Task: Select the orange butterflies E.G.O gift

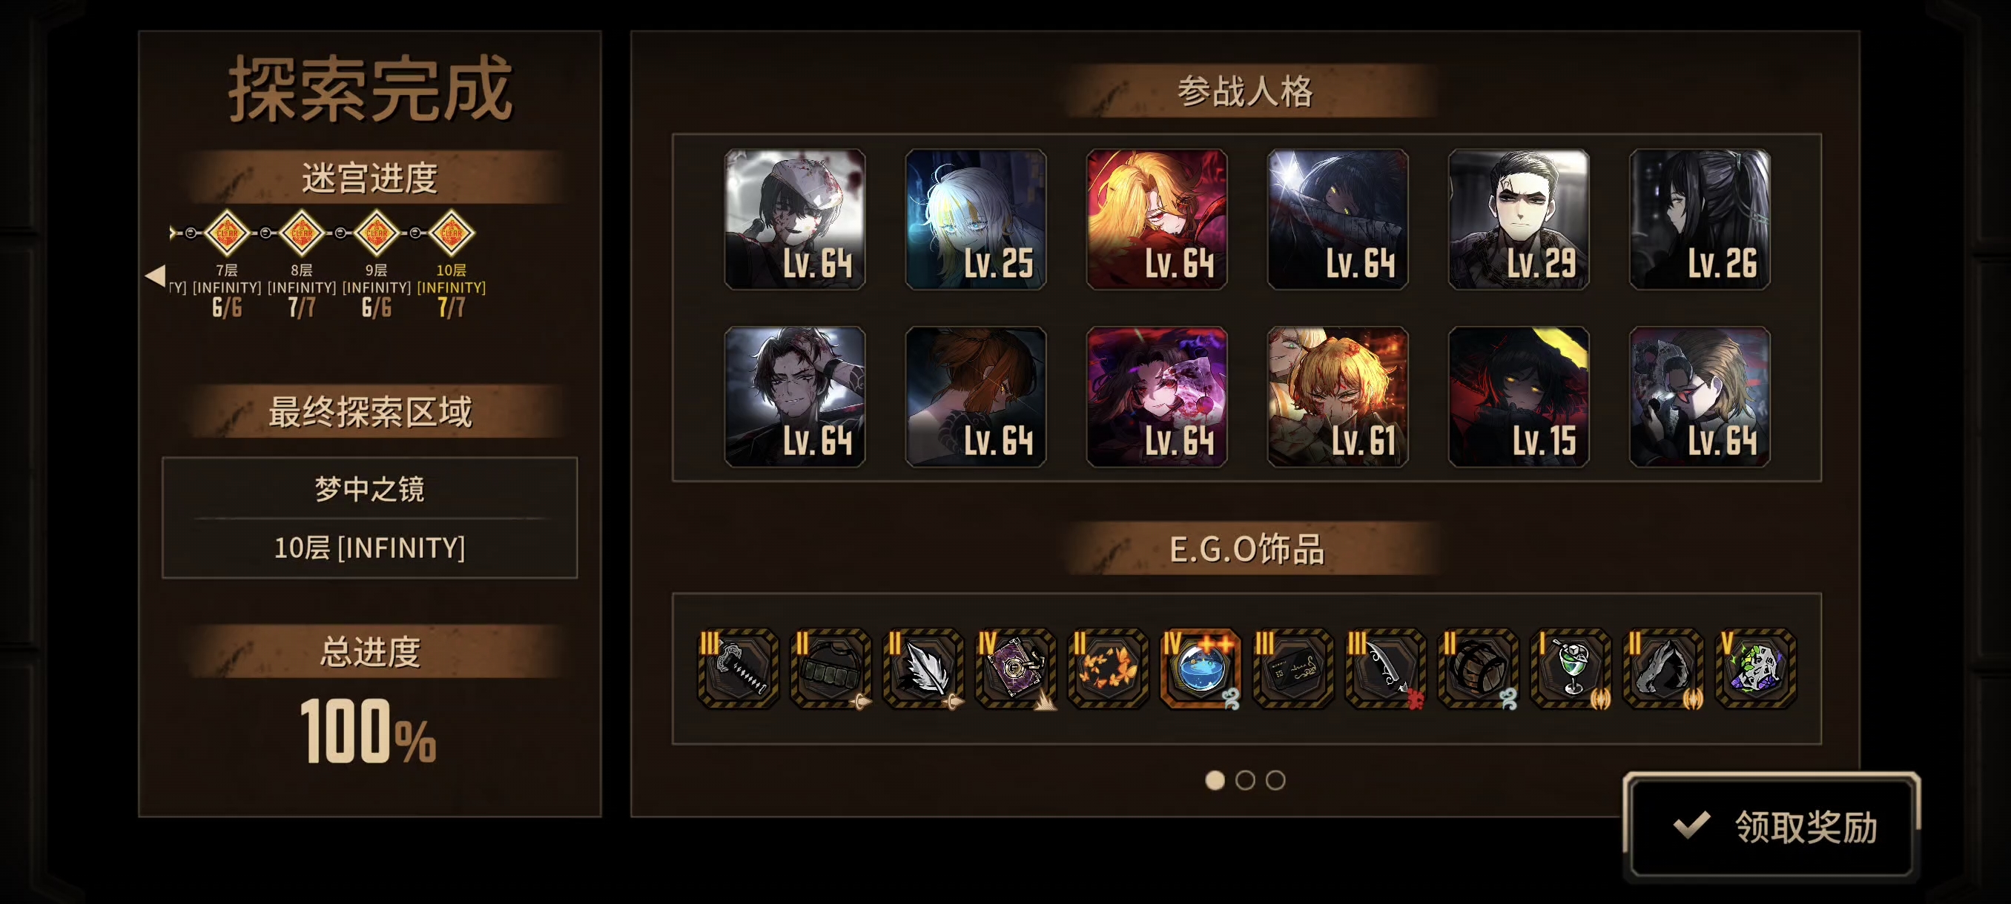Action: coord(1107,668)
